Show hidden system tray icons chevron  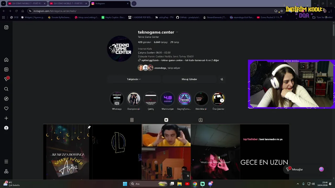[298, 184]
